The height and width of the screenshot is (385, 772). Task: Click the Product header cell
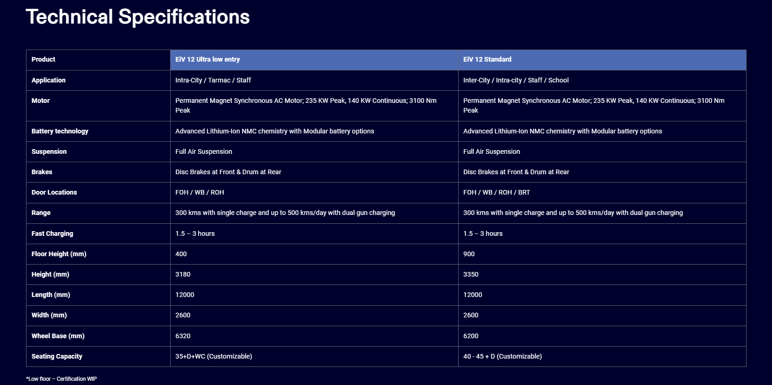[x=43, y=59]
